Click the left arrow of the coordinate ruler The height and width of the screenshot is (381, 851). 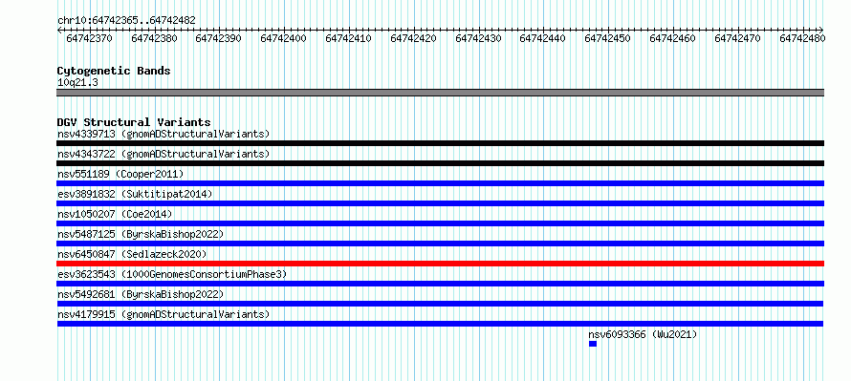[x=59, y=30]
